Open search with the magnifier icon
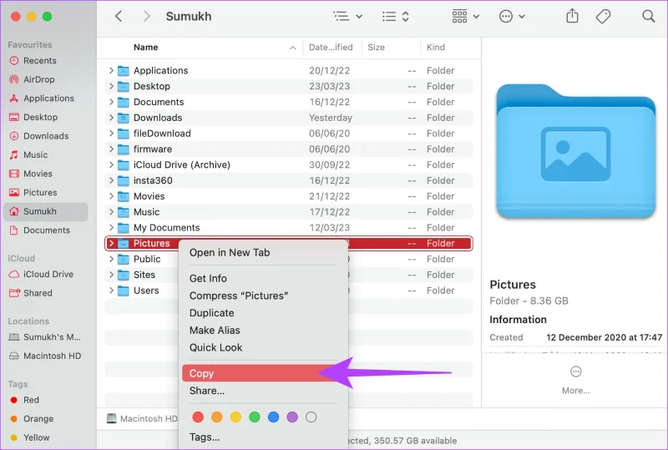The width and height of the screenshot is (668, 450). pos(649,17)
